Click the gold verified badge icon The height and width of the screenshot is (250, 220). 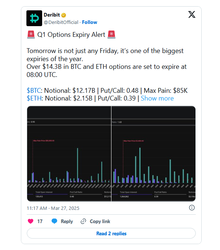coord(63,15)
